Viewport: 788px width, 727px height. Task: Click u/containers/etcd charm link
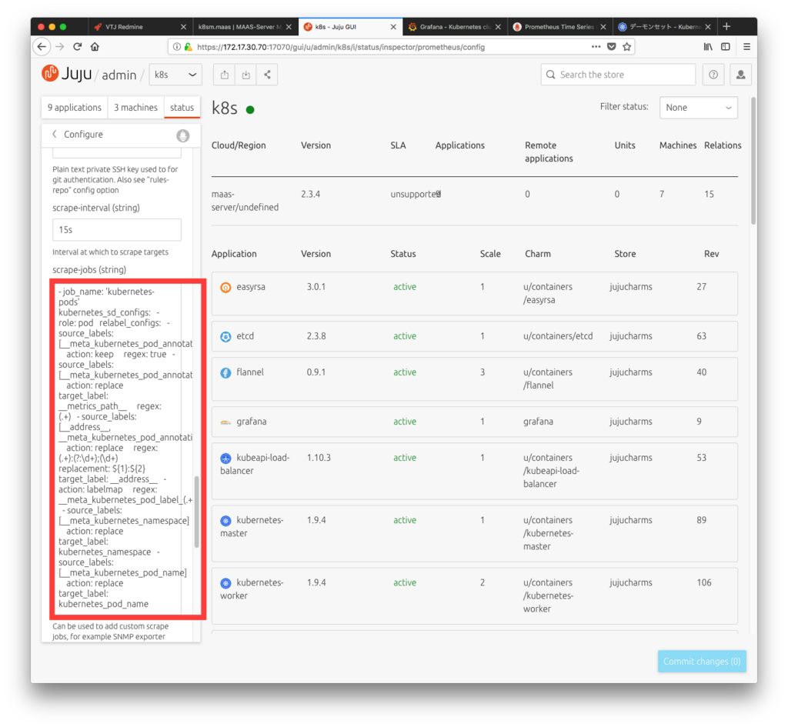pos(558,336)
